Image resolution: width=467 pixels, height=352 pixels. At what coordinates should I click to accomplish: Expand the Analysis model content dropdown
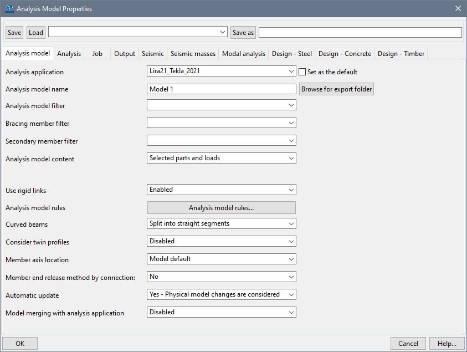pos(221,159)
